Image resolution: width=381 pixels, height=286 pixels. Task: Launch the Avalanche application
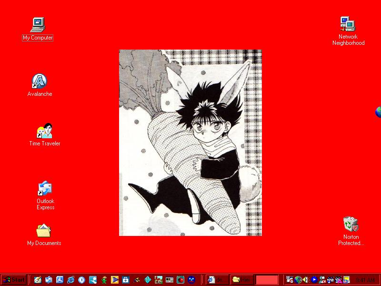pos(40,81)
